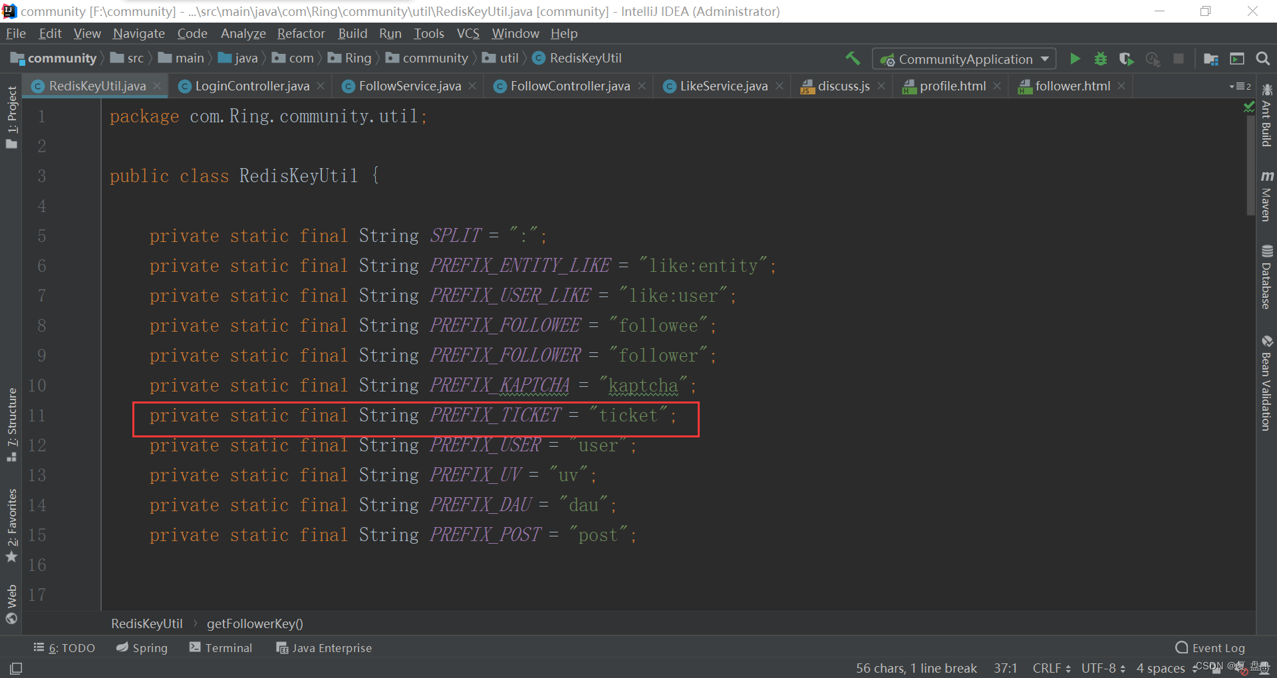Click the Search Everywhere magnifier icon
Viewport: 1277px width, 678px height.
click(x=1262, y=58)
